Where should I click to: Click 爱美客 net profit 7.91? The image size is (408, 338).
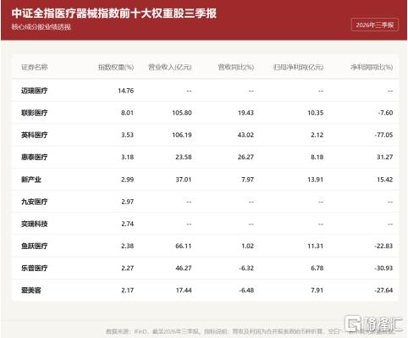317,291
